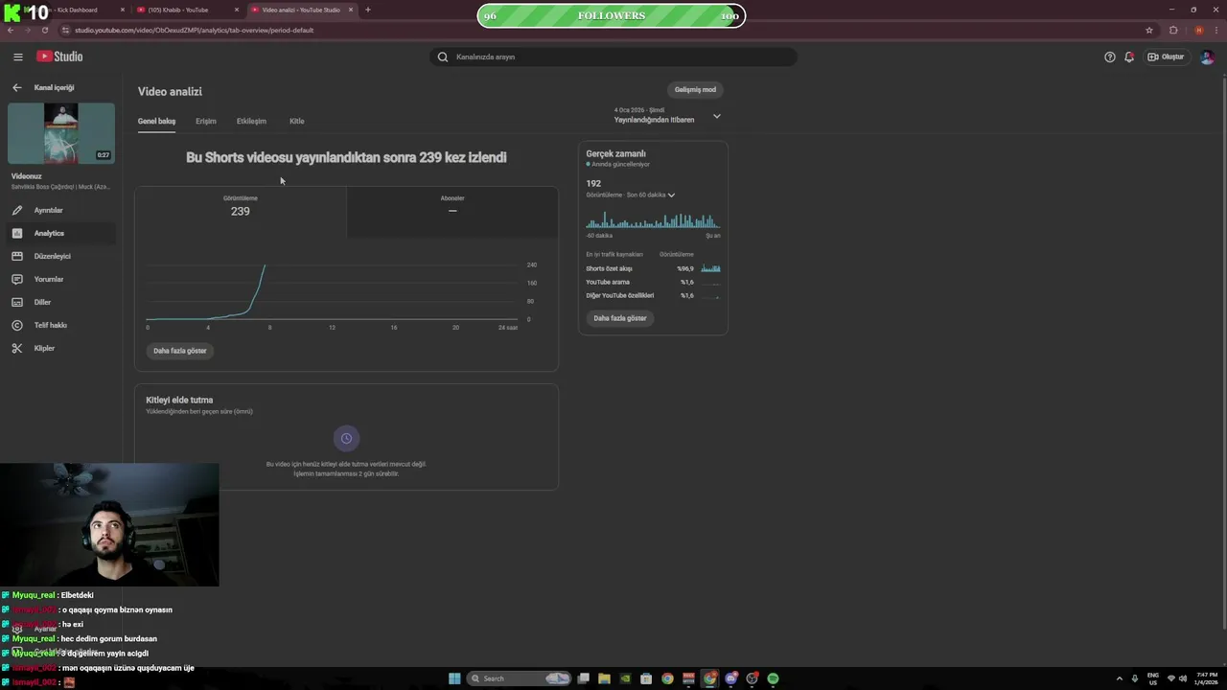
Task: Open the video thumbnail in the sidebar
Action: [61, 133]
